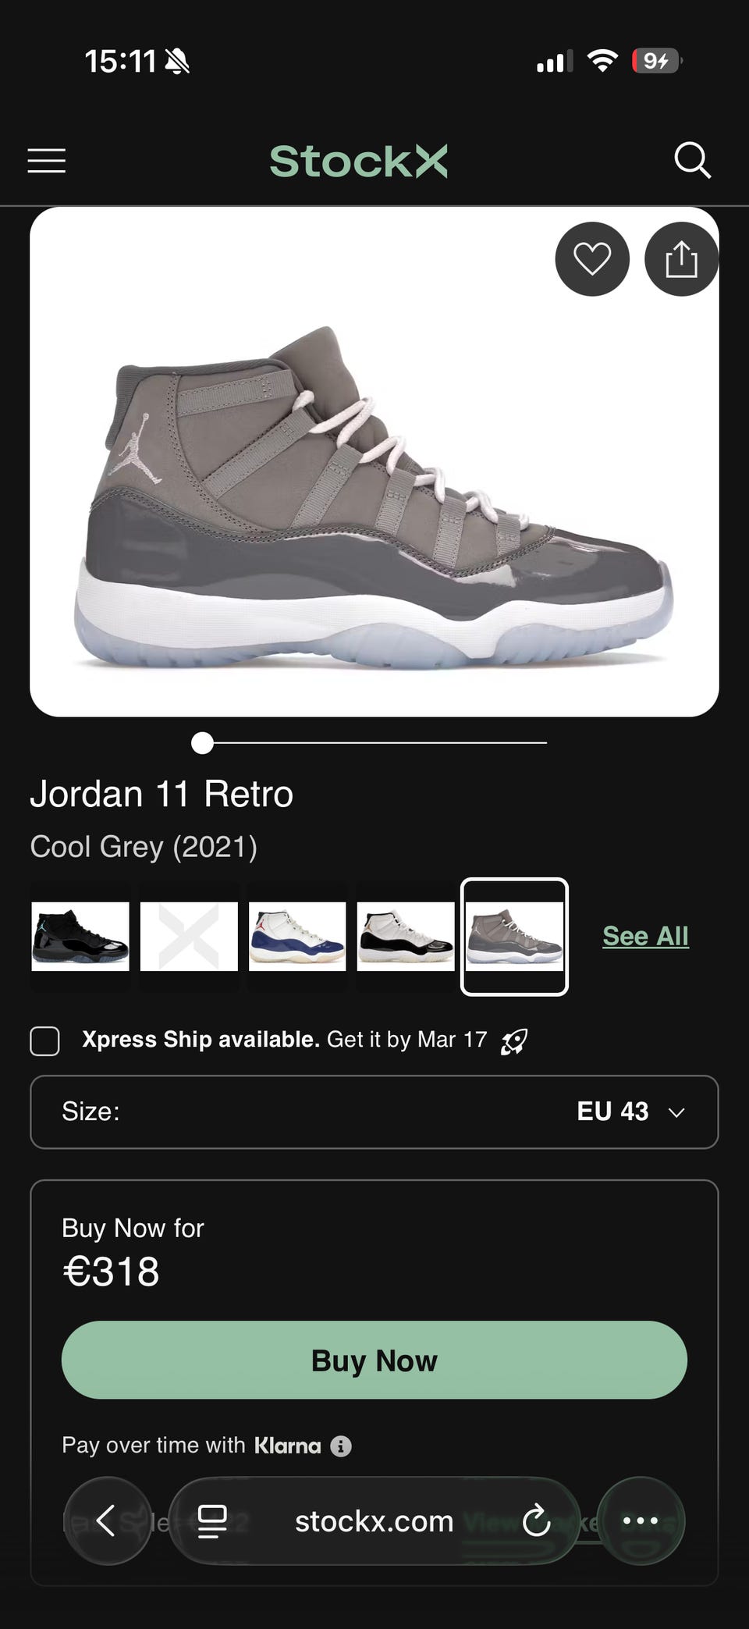Click the image carousel slider handle
The image size is (749, 1629).
202,743
